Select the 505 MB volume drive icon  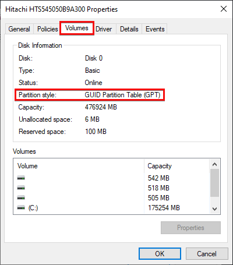tap(21, 197)
